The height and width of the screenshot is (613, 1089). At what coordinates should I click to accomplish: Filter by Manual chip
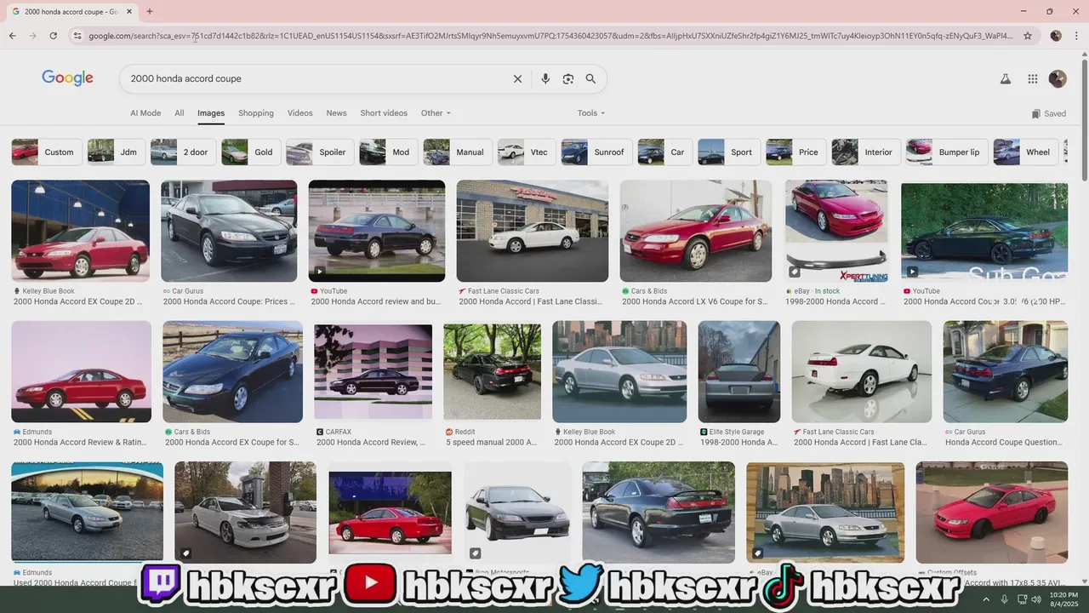point(458,152)
